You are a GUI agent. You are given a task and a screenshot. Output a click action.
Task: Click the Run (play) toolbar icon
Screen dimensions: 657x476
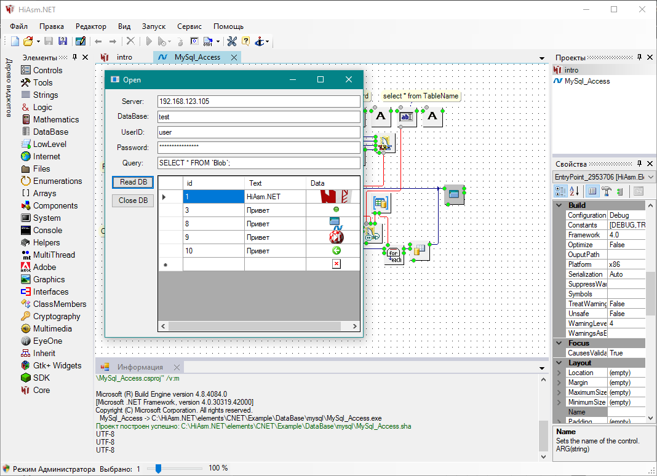pyautogui.click(x=148, y=41)
